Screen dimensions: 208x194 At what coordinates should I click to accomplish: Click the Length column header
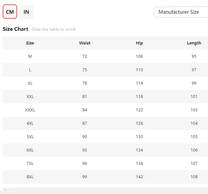194,43
